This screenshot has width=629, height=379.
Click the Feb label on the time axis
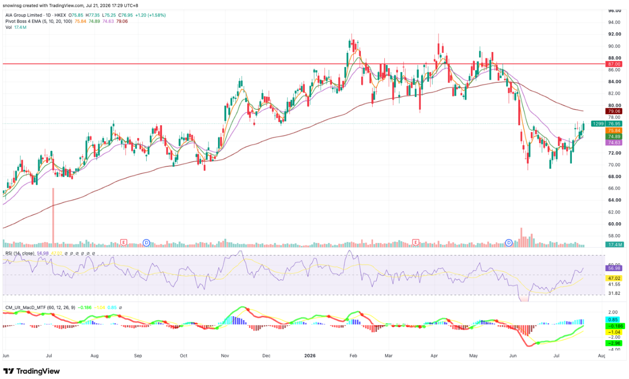tap(353, 356)
